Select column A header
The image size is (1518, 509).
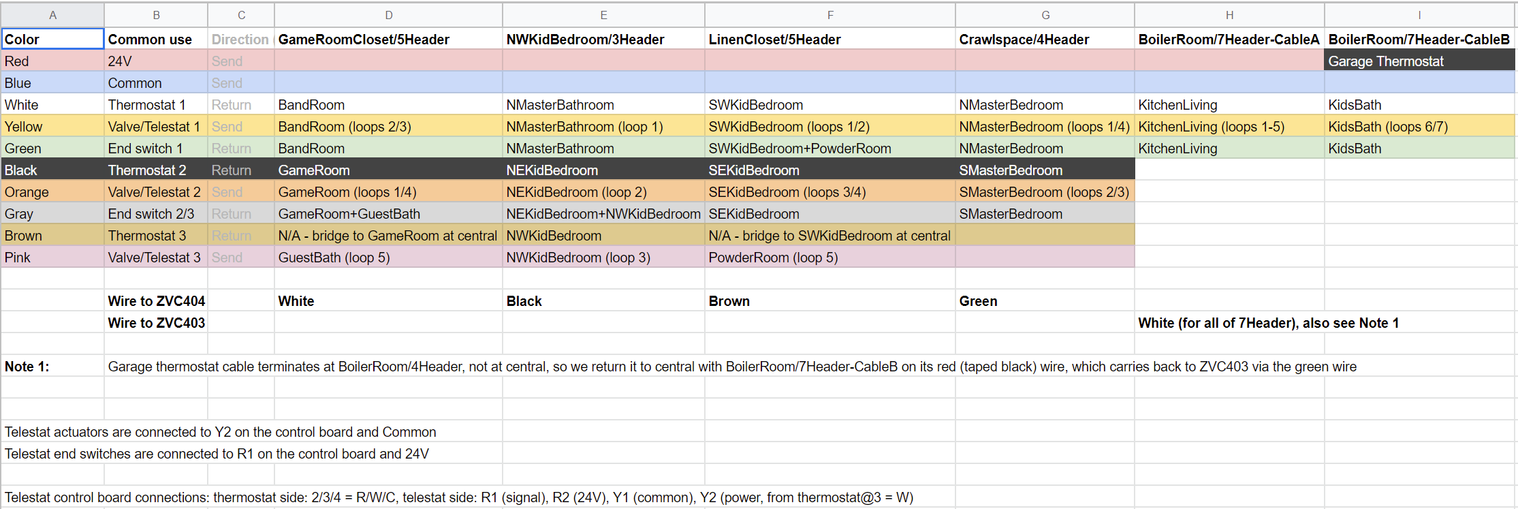coord(52,15)
